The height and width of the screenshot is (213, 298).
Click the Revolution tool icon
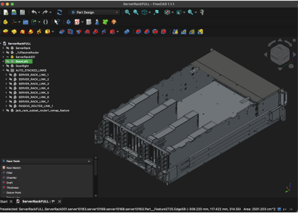point(14,31)
